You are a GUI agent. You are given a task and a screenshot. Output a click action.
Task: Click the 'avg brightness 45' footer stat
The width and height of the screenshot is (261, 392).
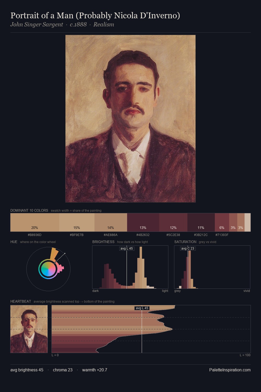pyautogui.click(x=27, y=370)
